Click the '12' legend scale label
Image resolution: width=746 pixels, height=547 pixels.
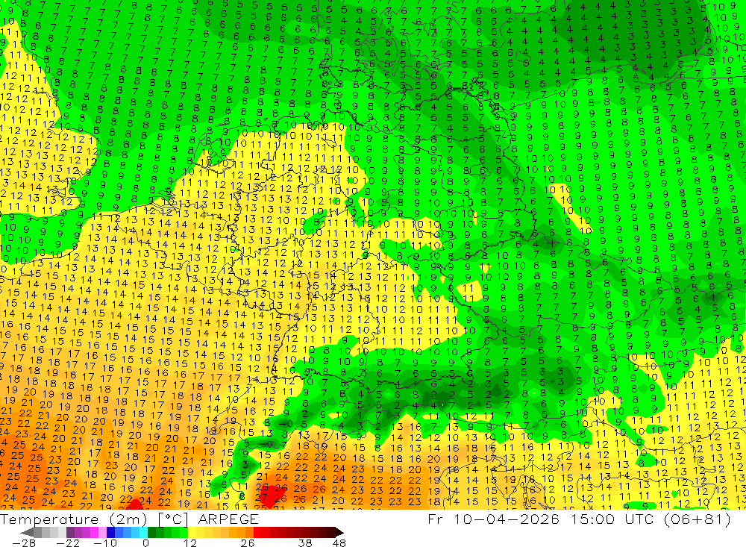tap(189, 543)
